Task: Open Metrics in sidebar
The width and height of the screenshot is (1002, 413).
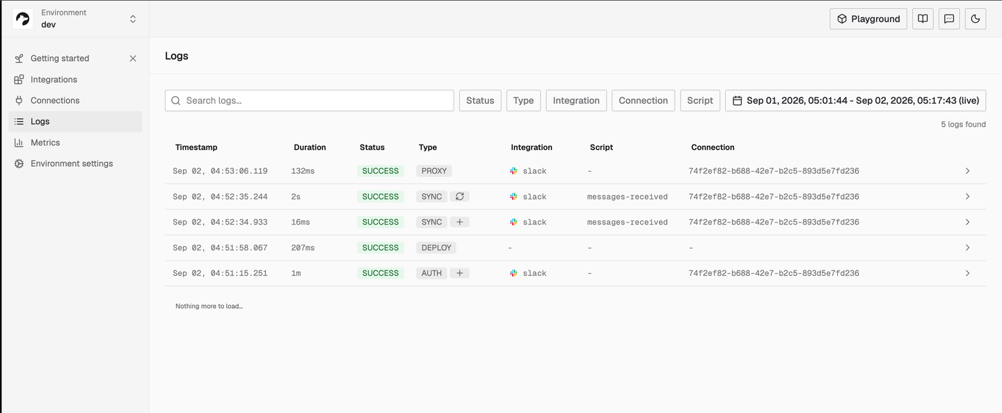Action: (75, 143)
